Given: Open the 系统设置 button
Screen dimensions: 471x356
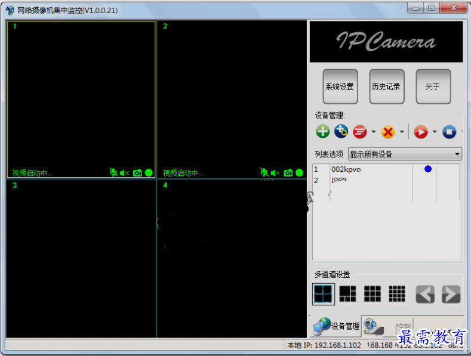Looking at the screenshot, I should [x=340, y=86].
